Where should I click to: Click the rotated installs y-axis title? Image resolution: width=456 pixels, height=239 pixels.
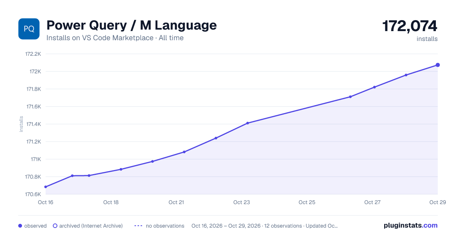[21, 124]
